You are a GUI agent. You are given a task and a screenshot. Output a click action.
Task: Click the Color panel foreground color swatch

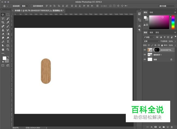(x=145, y=17)
